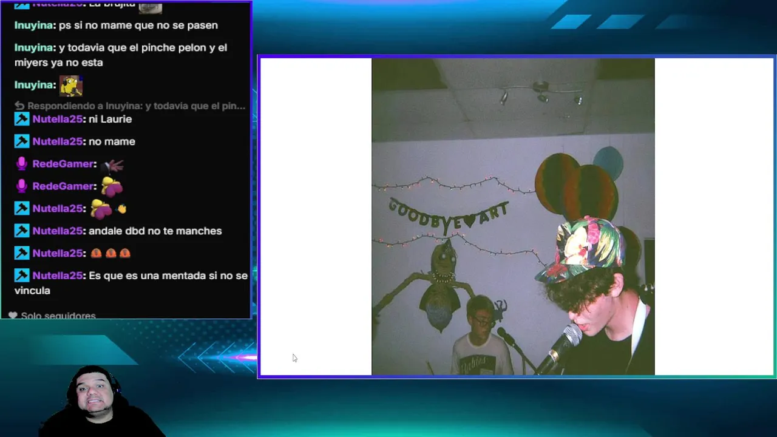Image resolution: width=777 pixels, height=437 pixels.
Task: Click Nutella25 username on "no mame" message
Action: 58,141
